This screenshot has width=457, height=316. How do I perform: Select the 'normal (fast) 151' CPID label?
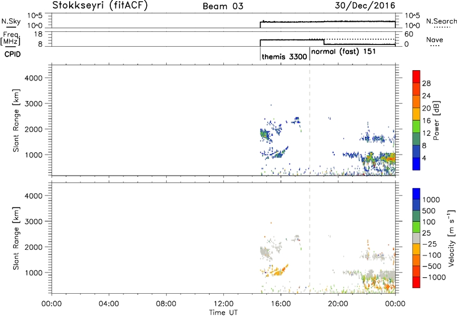click(x=343, y=52)
